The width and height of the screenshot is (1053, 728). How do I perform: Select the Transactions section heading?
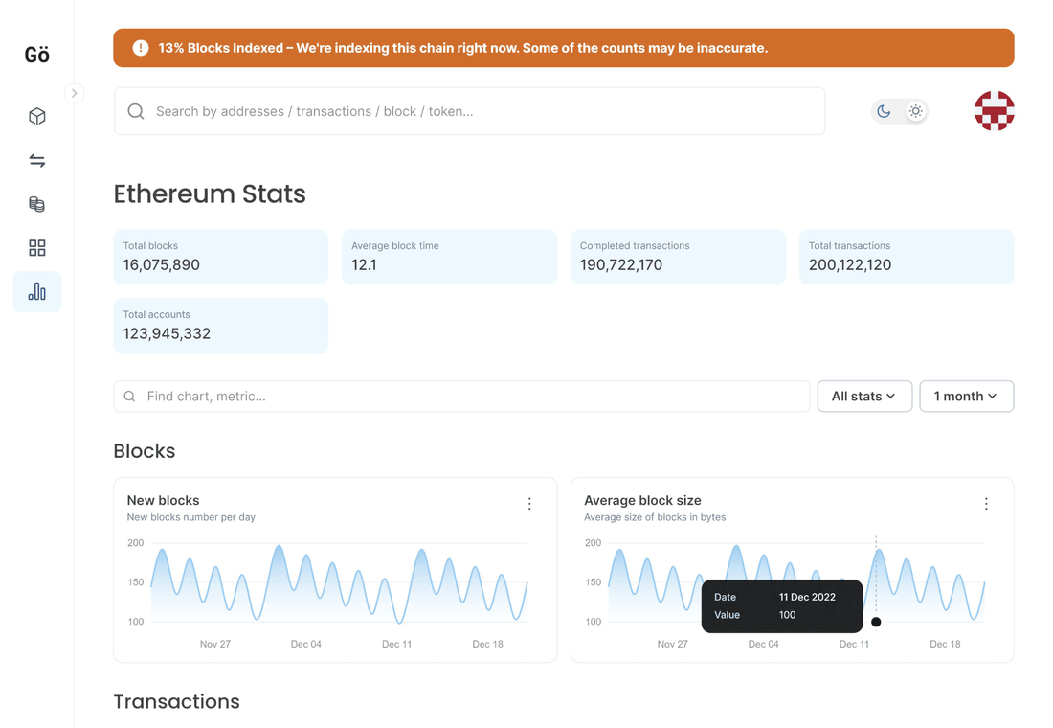[176, 702]
